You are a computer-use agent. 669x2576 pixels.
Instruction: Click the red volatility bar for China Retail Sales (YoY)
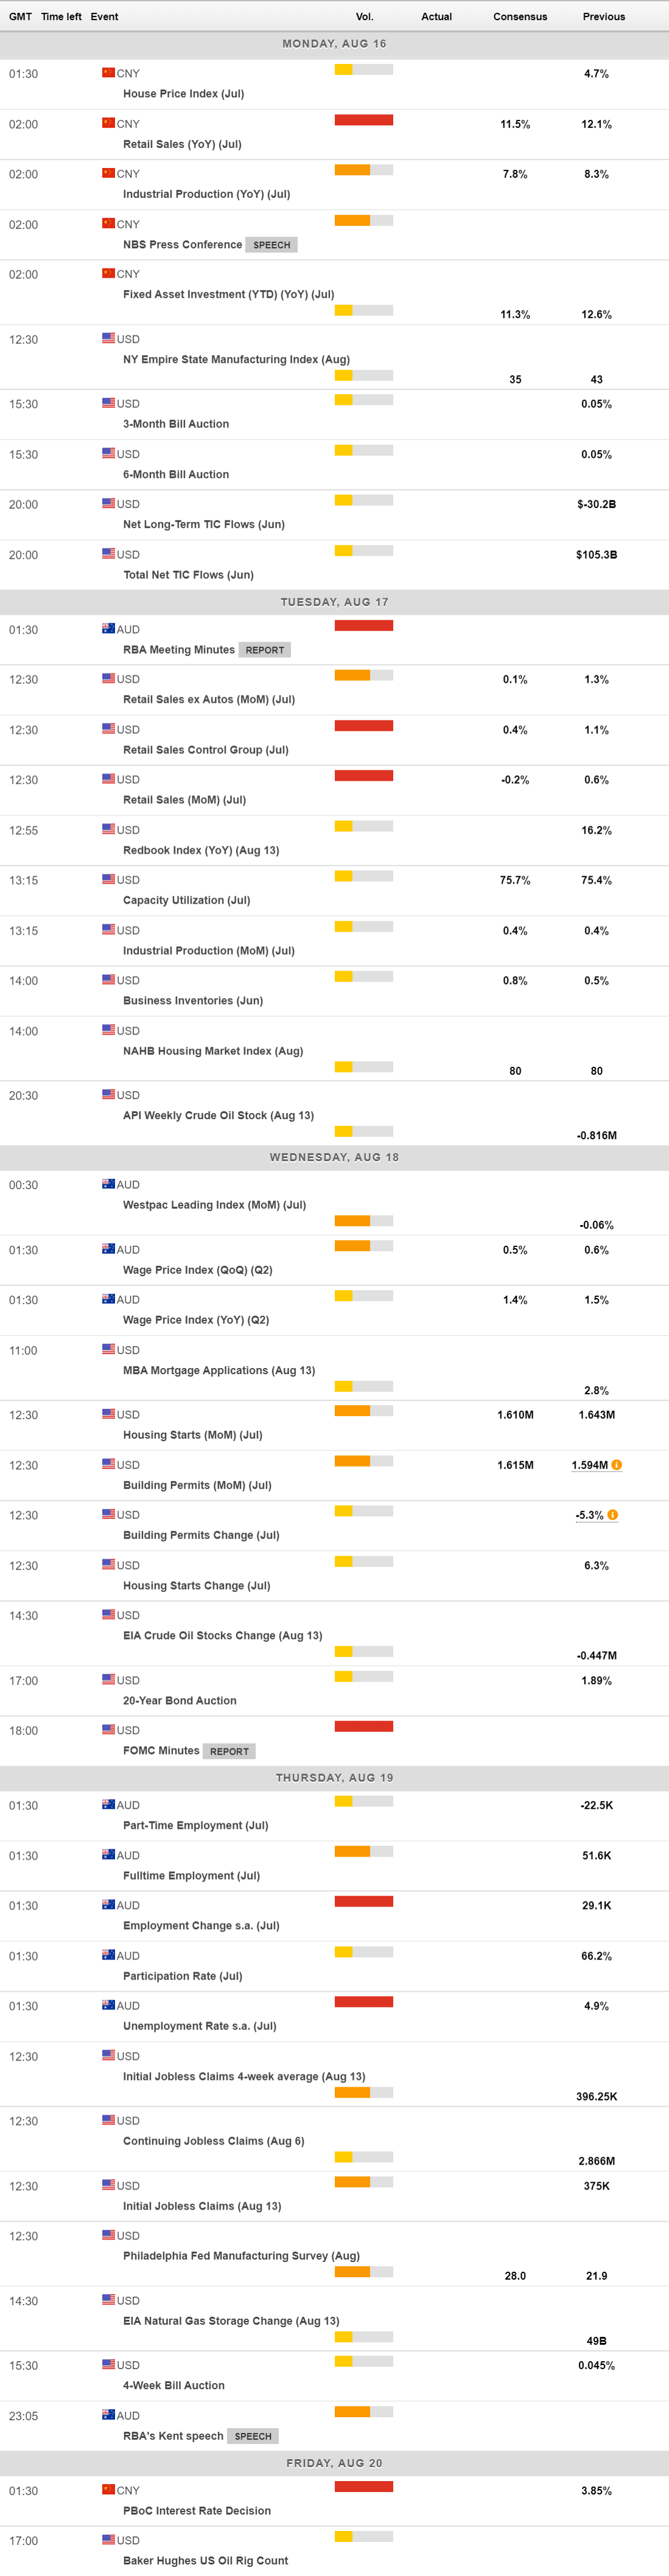coord(364,120)
